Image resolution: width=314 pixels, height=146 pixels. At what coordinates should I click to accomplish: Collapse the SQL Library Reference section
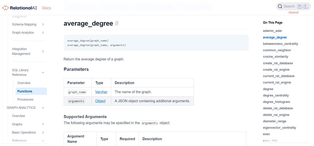[x=43, y=72]
